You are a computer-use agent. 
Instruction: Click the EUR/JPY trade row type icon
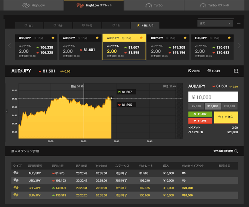tap(16, 195)
